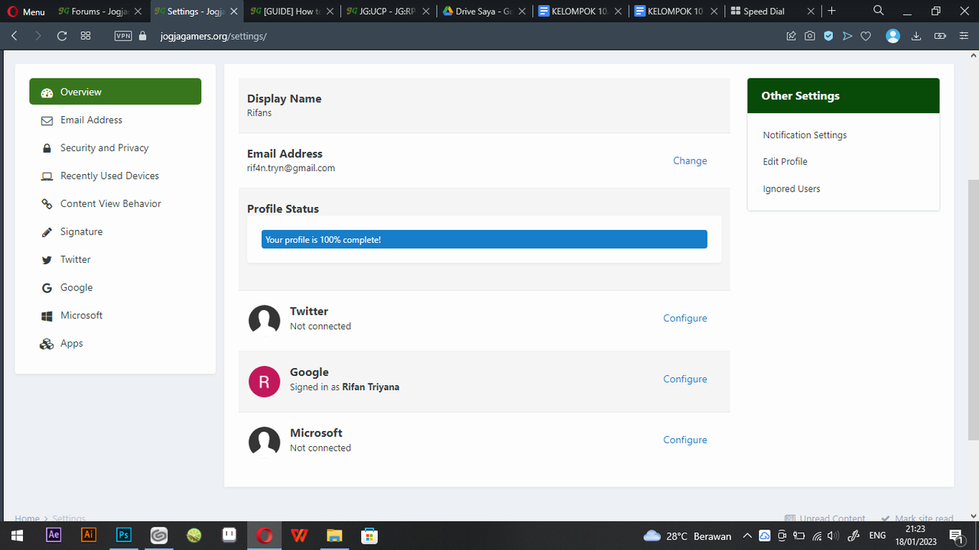This screenshot has height=550, width=979.
Task: Open the My Flow send icon
Action: [x=847, y=36]
